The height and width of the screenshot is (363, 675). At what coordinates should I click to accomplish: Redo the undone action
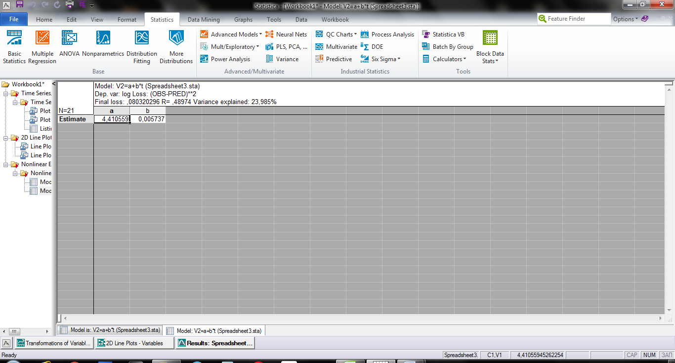[44, 5]
